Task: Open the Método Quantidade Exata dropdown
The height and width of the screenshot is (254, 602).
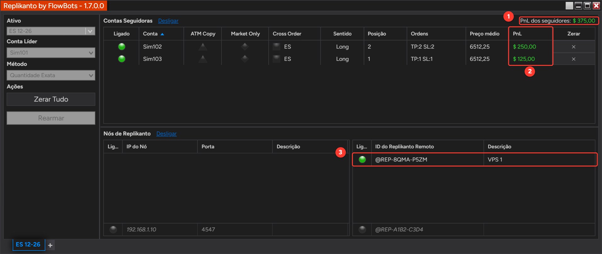Action: click(x=51, y=75)
